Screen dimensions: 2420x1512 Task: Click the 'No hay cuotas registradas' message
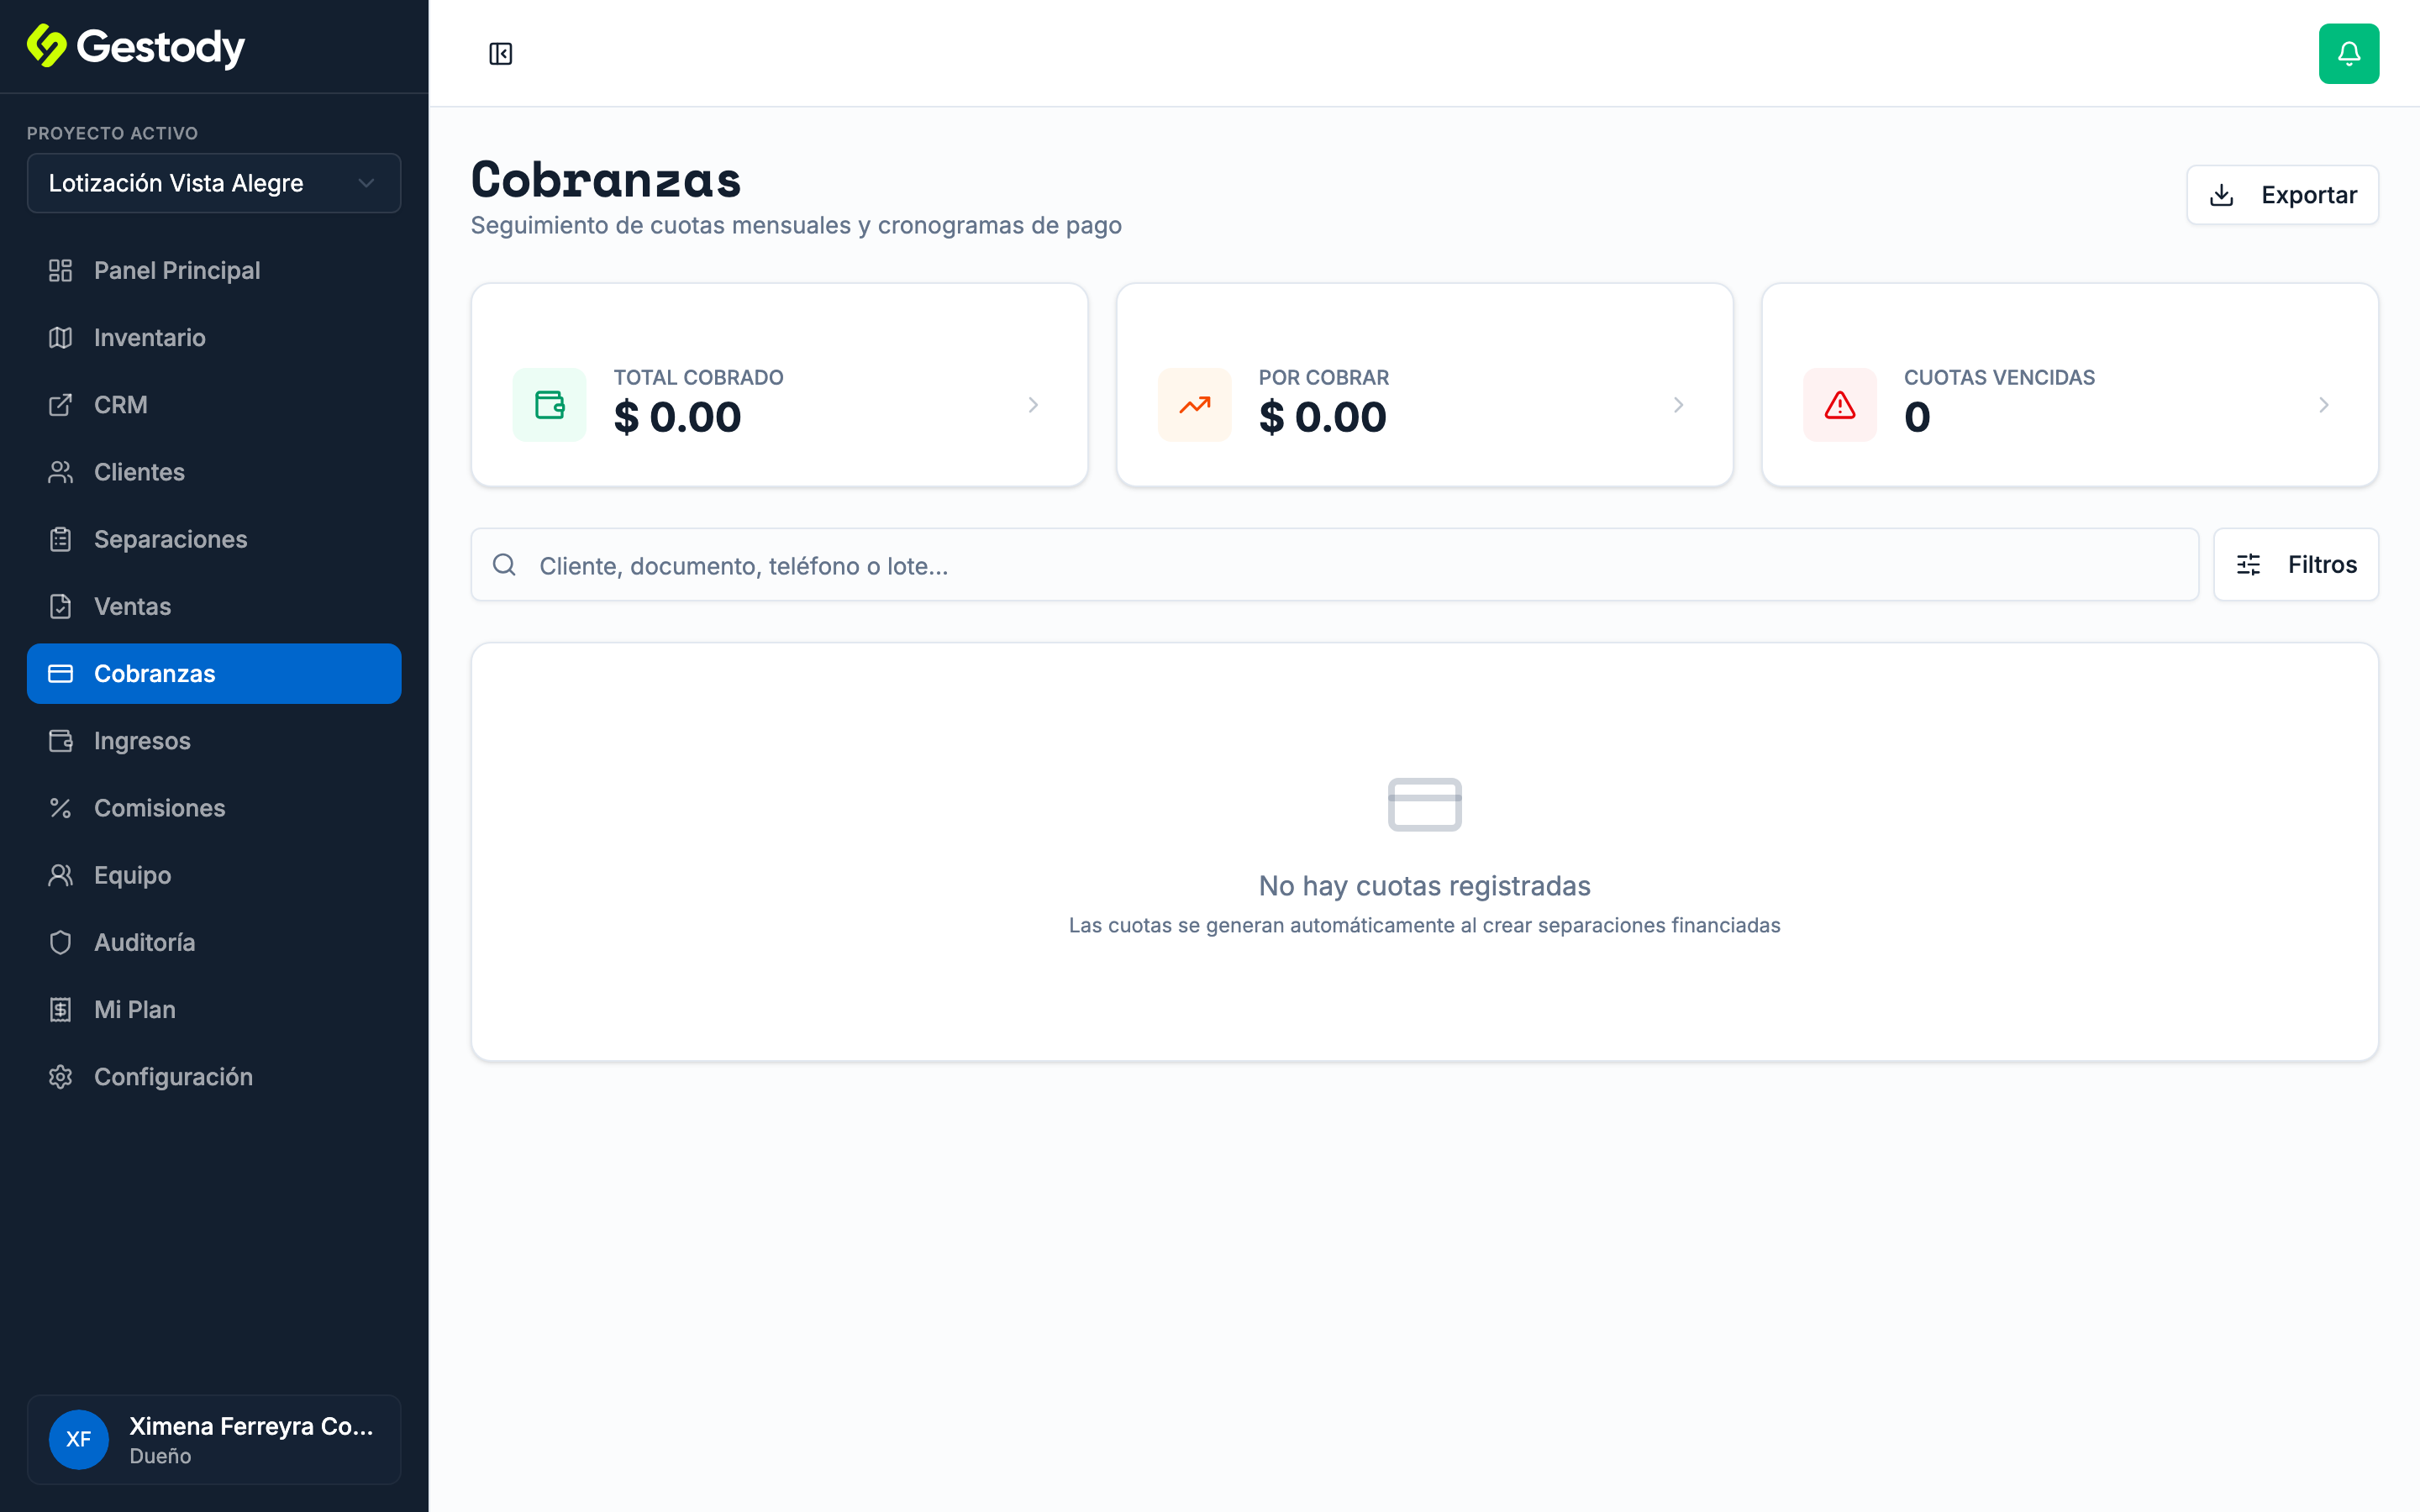pos(1424,886)
